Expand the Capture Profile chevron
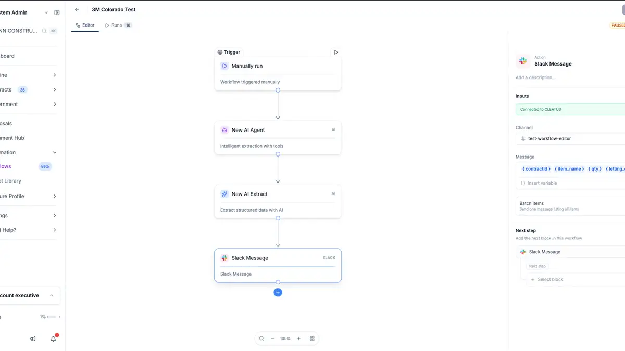625x351 pixels. click(x=55, y=197)
